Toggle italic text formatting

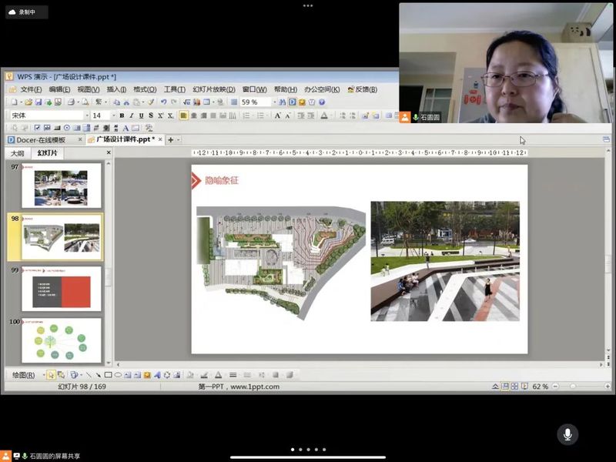pos(131,115)
